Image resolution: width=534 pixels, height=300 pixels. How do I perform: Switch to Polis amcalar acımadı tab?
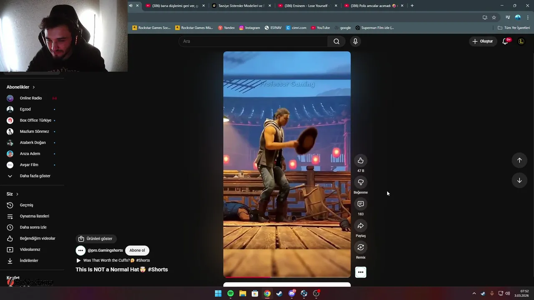point(370,6)
